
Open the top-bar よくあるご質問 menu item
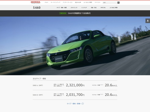coord(88,2)
